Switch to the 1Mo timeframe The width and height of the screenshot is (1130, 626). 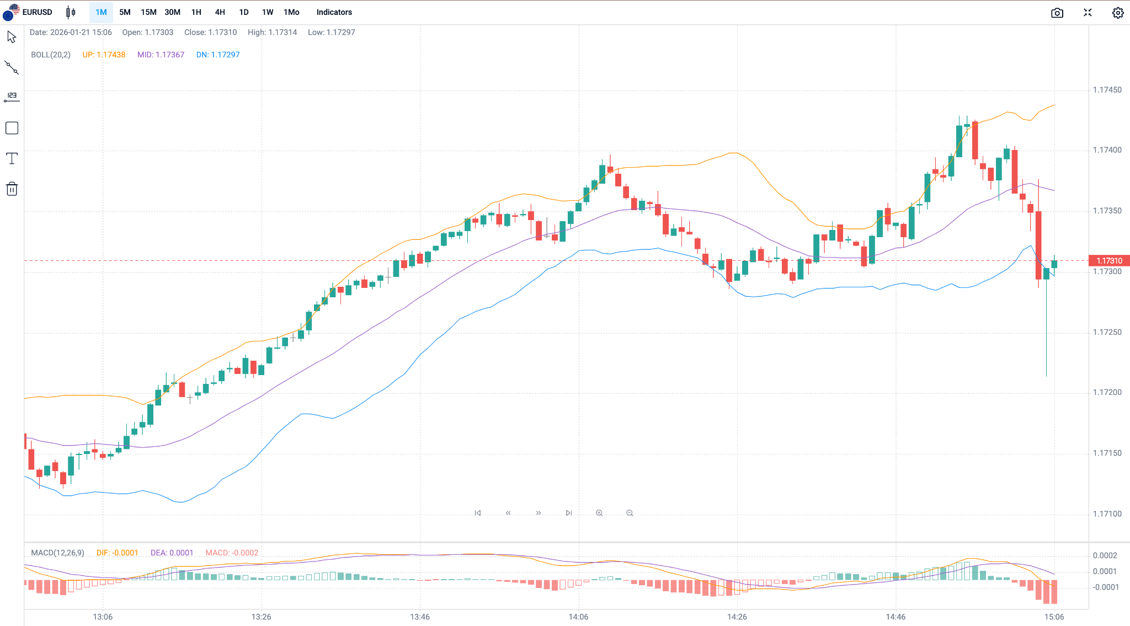291,12
